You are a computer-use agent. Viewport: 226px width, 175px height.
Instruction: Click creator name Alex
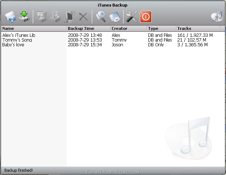click(116, 35)
